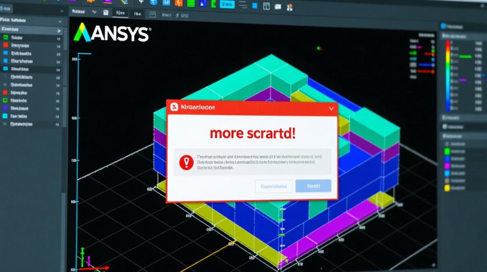Click the red X axis arrow of triad
The width and height of the screenshot is (487, 272).
93,268
